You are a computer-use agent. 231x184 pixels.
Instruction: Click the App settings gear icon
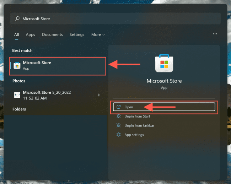[118, 135]
